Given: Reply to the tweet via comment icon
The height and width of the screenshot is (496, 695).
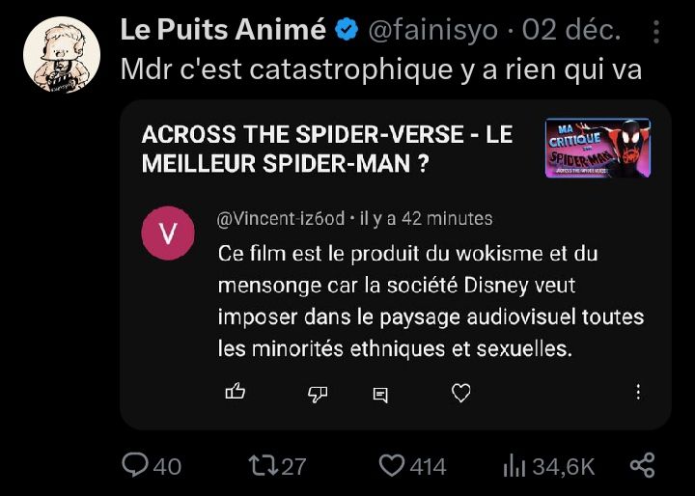Looking at the screenshot, I should click(136, 466).
